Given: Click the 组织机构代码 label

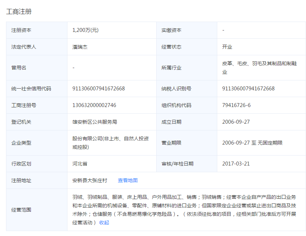Looking at the screenshot, I should pyautogui.click(x=176, y=106).
